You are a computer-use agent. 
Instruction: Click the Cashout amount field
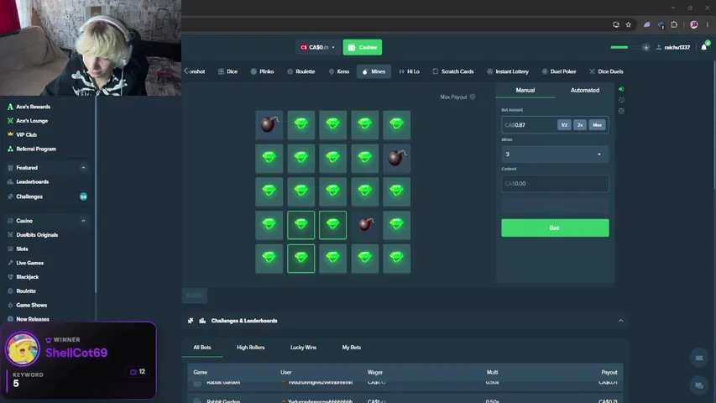tap(555, 184)
